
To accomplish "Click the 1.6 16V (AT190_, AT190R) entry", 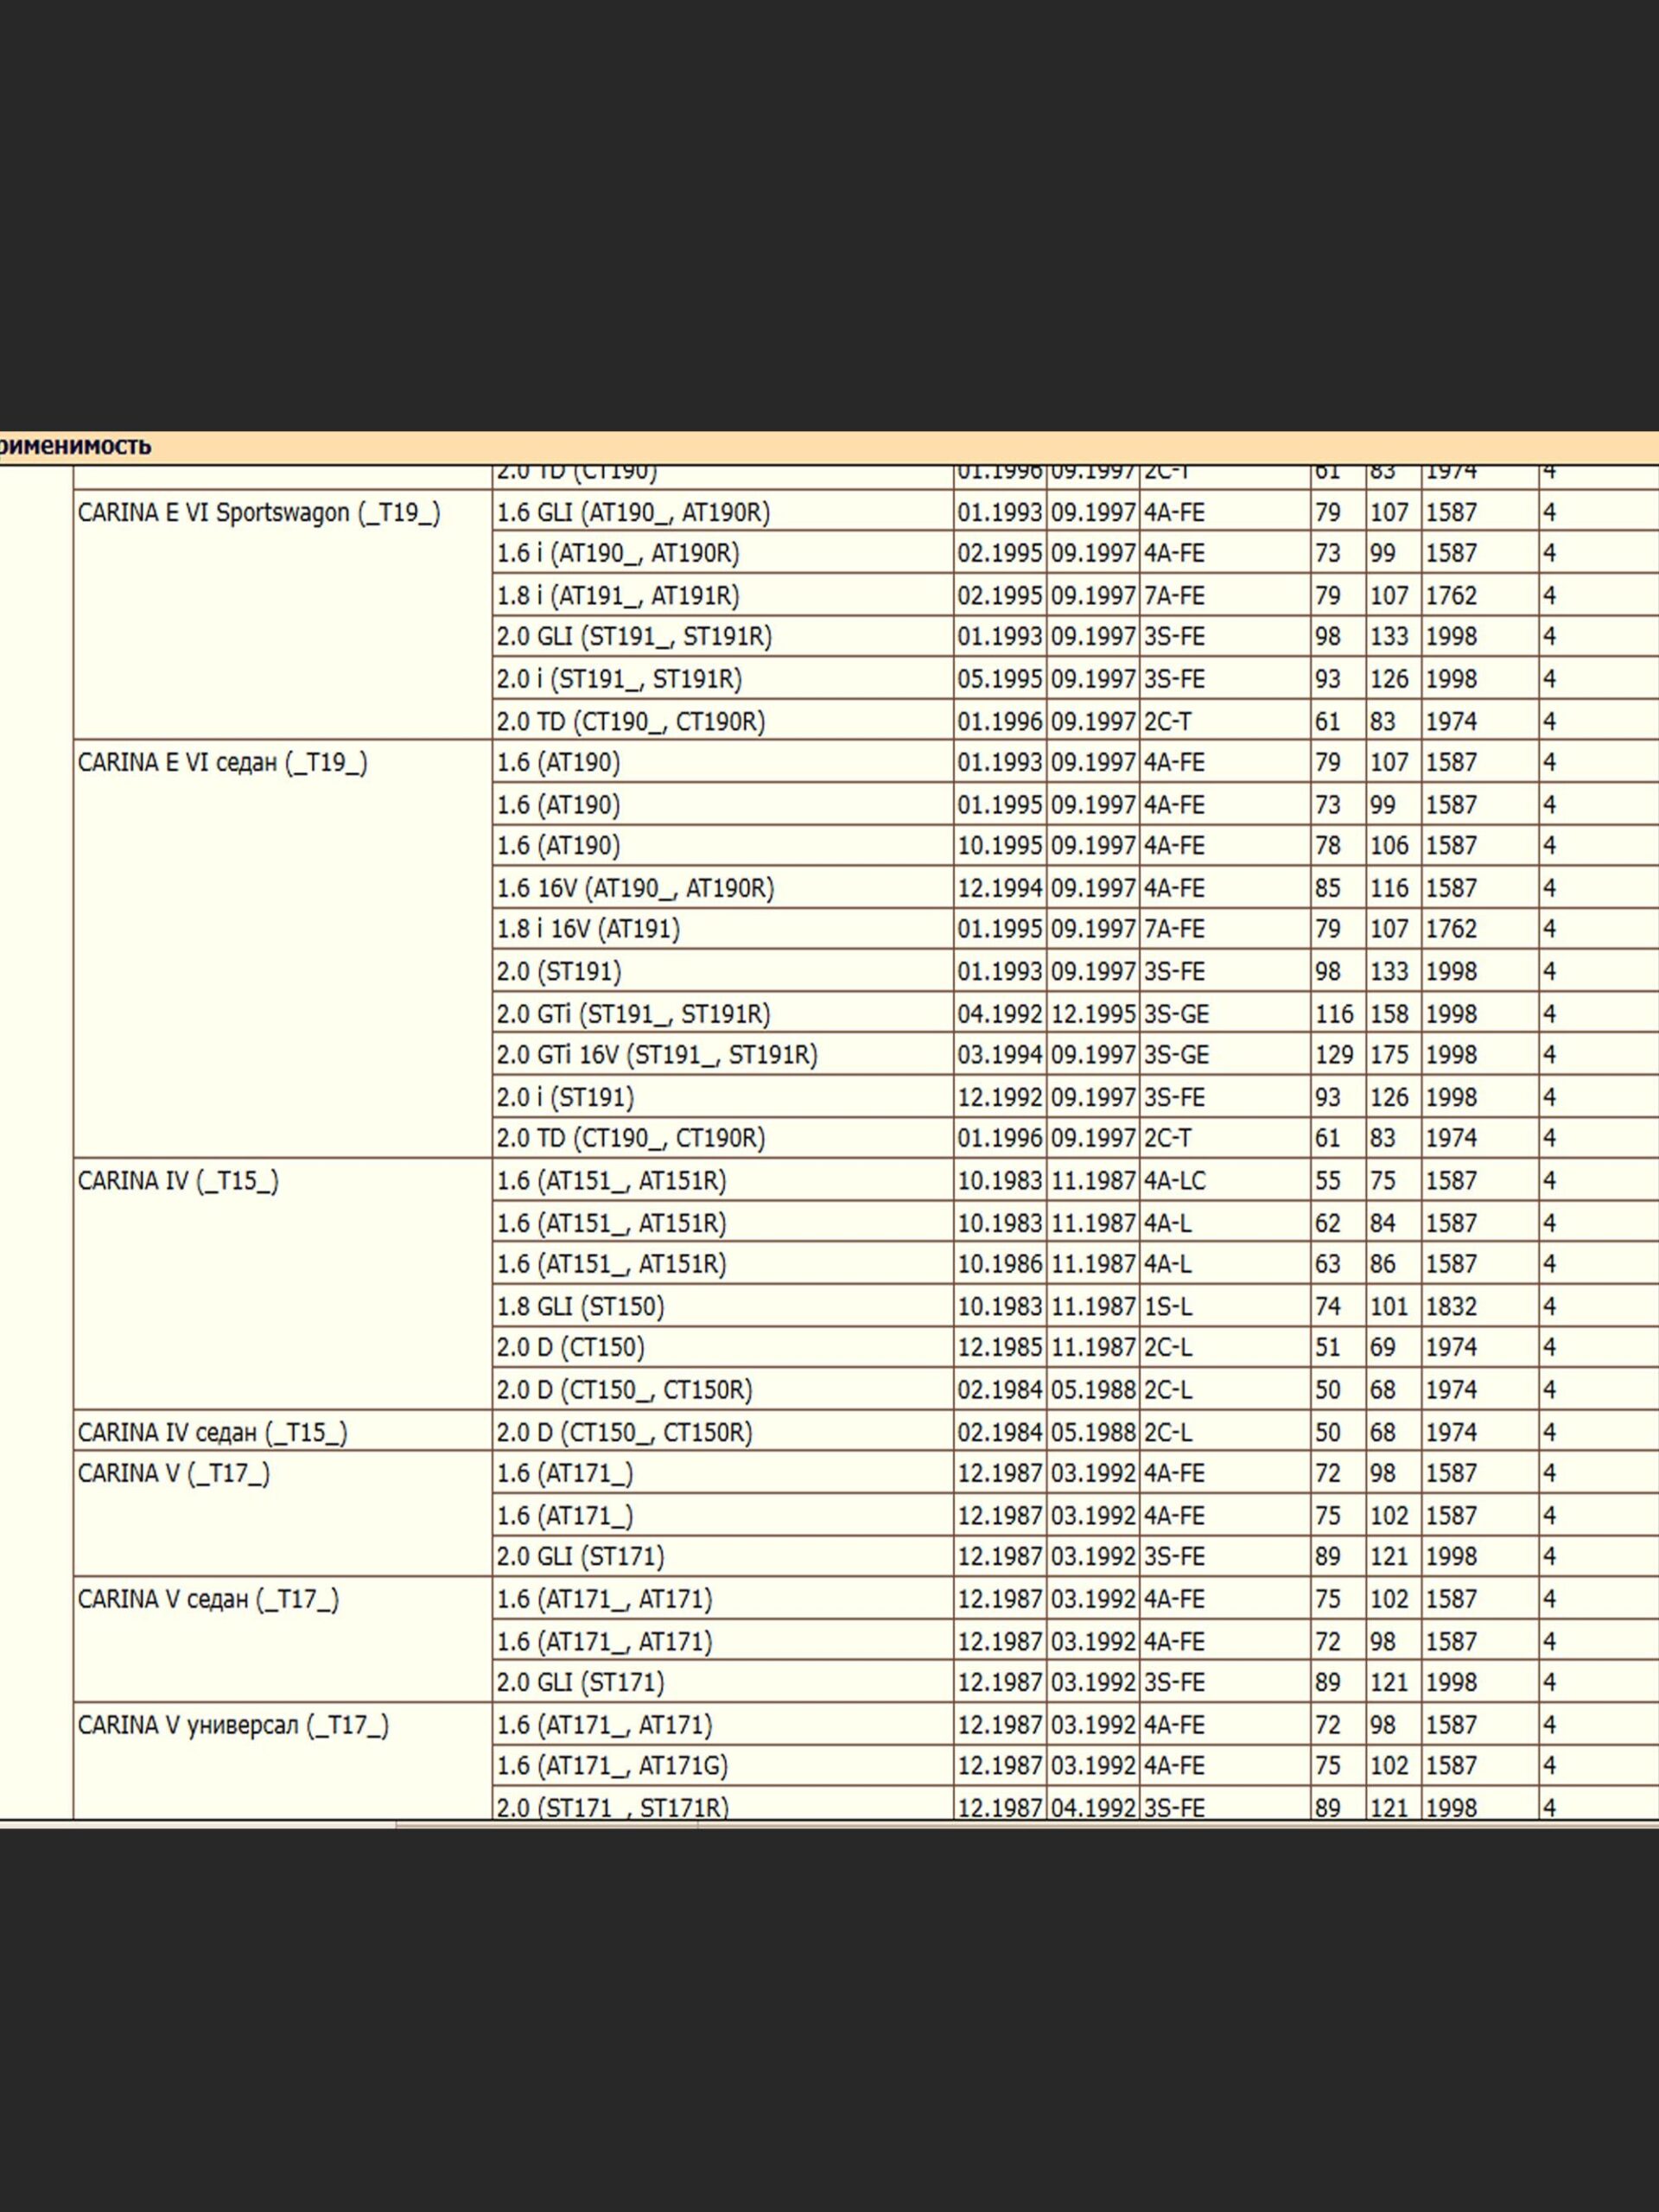I will point(635,888).
